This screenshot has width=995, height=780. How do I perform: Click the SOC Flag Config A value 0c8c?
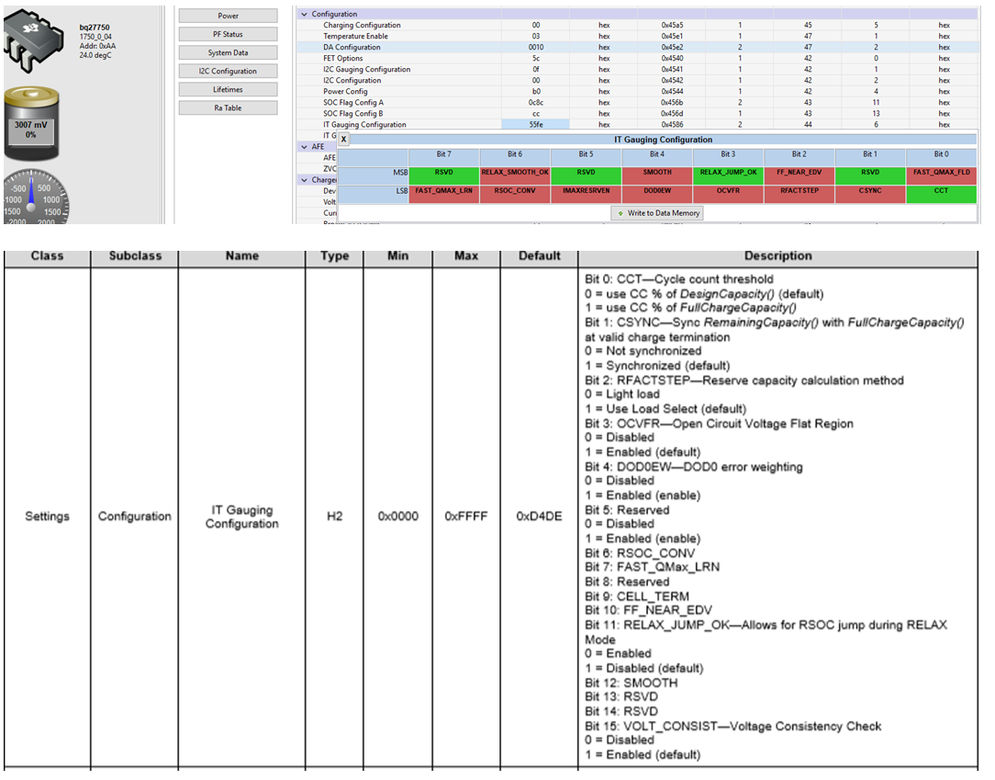[535, 102]
